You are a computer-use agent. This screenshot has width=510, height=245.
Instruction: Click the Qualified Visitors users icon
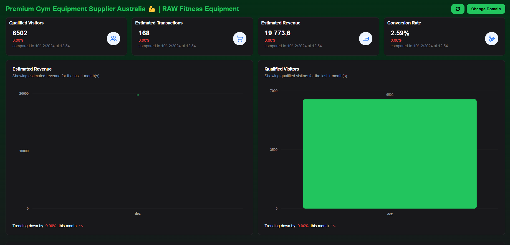[113, 39]
